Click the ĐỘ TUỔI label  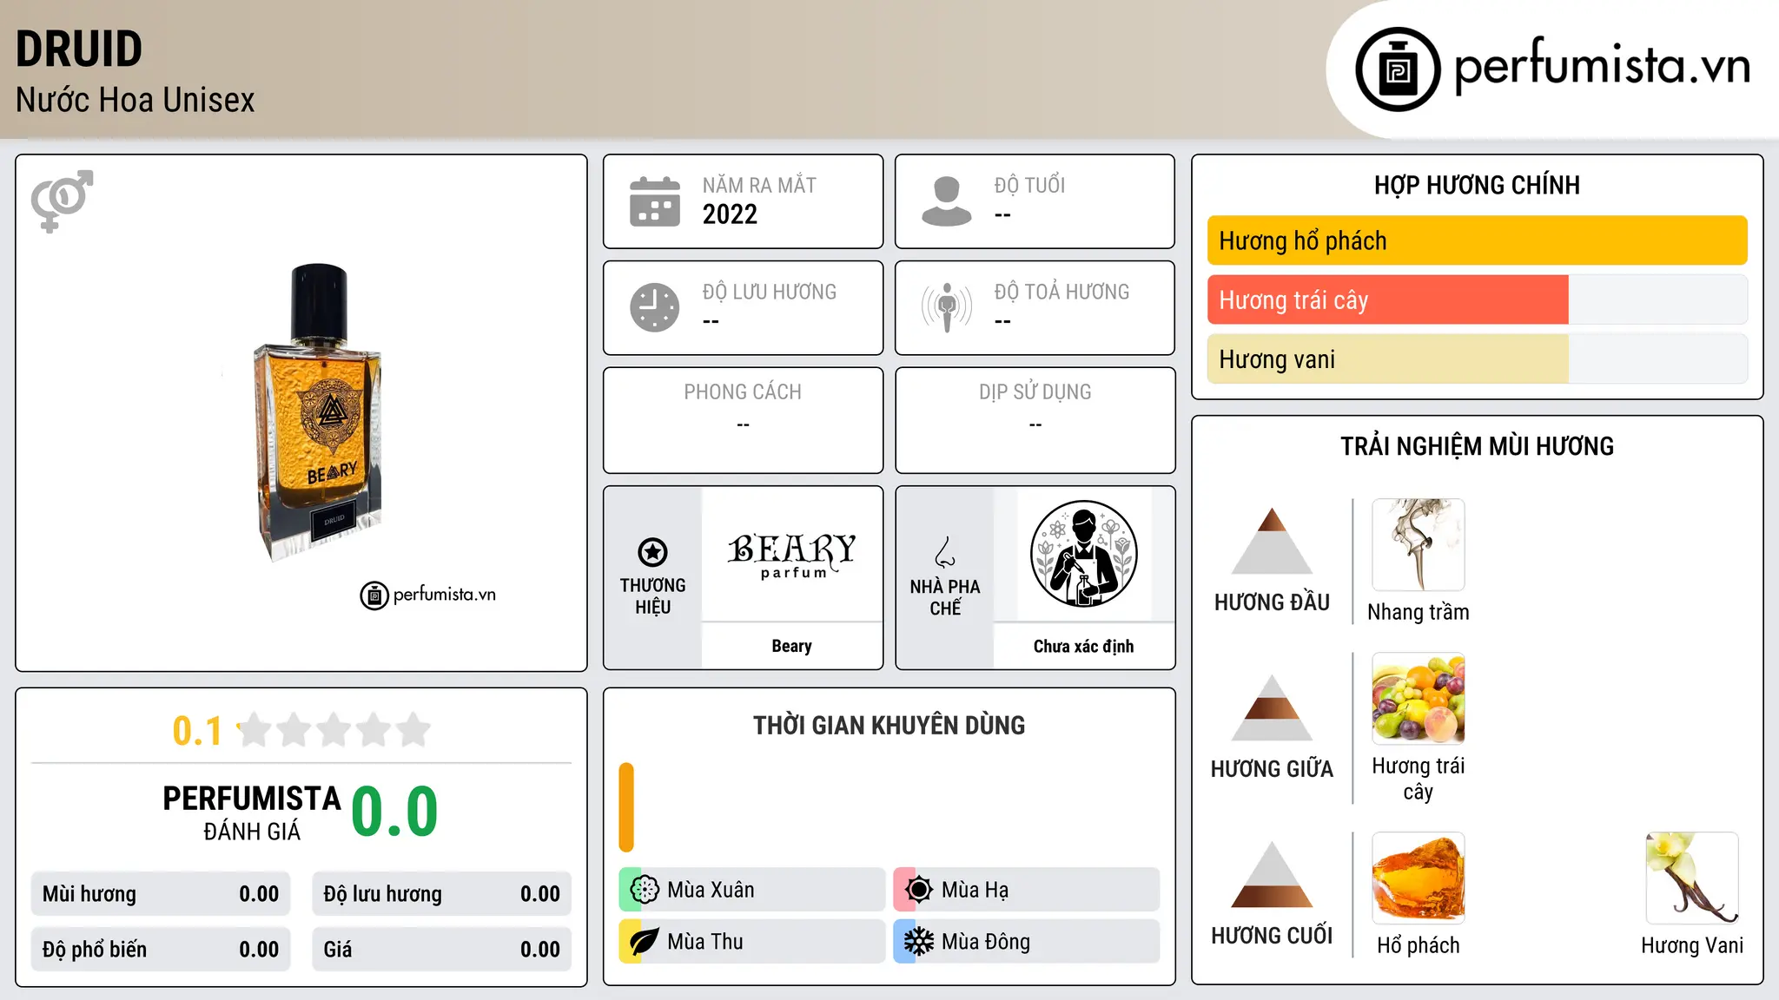[1029, 185]
